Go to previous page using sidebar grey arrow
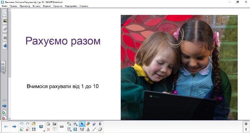250x133 pixels. (x=5, y=100)
